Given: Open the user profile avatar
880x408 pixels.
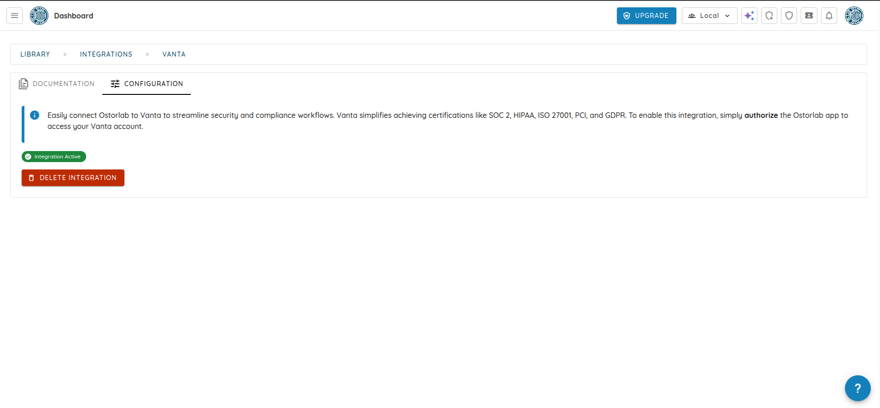Looking at the screenshot, I should (x=854, y=16).
